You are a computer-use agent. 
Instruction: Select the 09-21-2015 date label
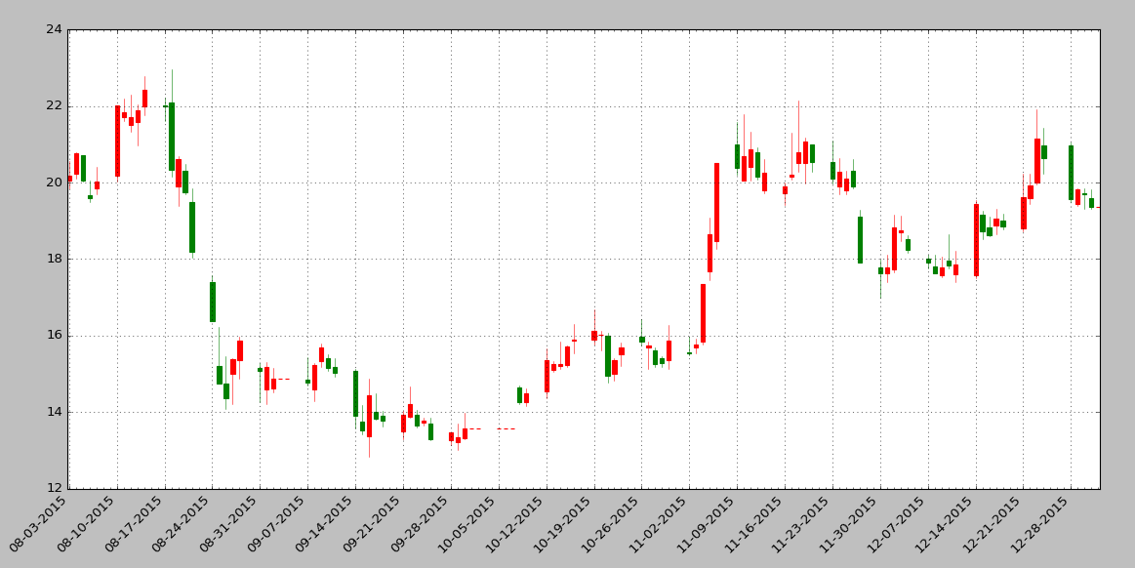tap(372, 524)
